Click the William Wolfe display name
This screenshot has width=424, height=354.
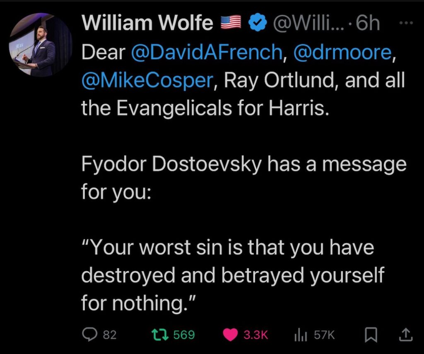tap(148, 24)
